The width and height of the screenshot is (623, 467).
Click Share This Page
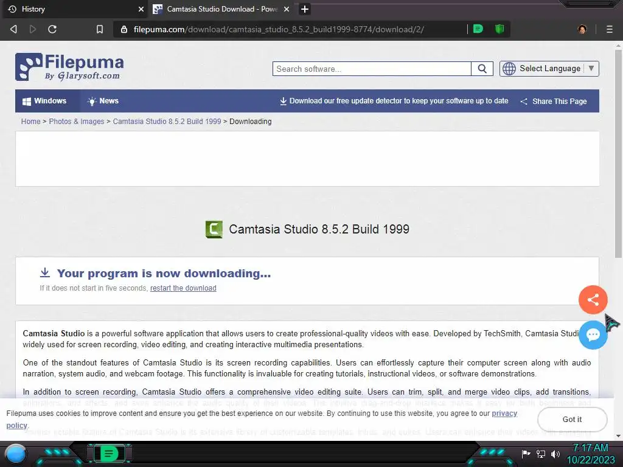(554, 102)
